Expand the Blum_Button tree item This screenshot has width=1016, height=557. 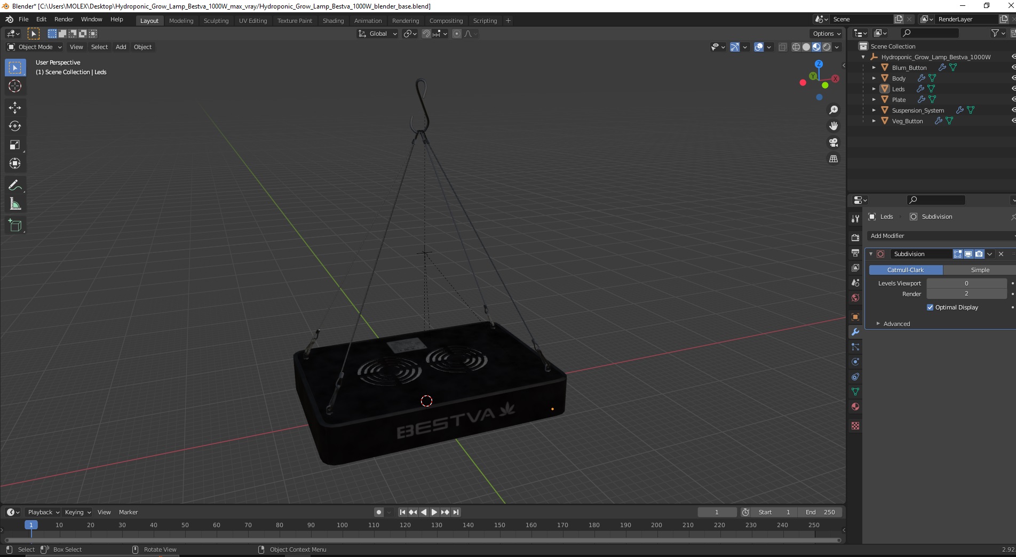point(874,68)
